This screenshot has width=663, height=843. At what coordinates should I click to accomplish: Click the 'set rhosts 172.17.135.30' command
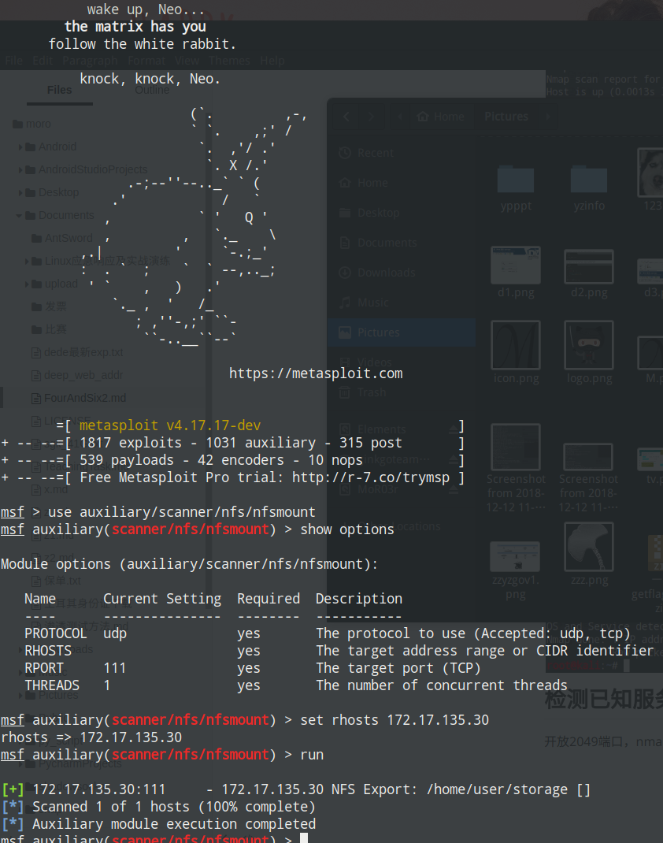click(394, 720)
